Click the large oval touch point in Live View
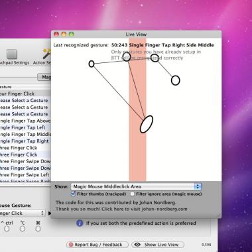 click(x=147, y=124)
